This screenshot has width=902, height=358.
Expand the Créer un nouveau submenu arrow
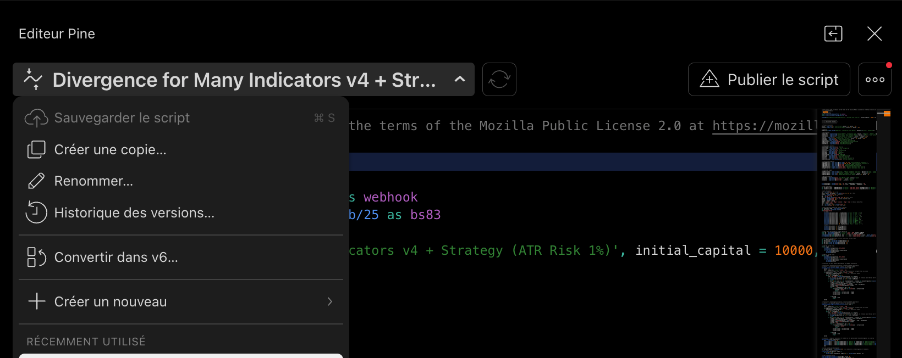pos(330,301)
